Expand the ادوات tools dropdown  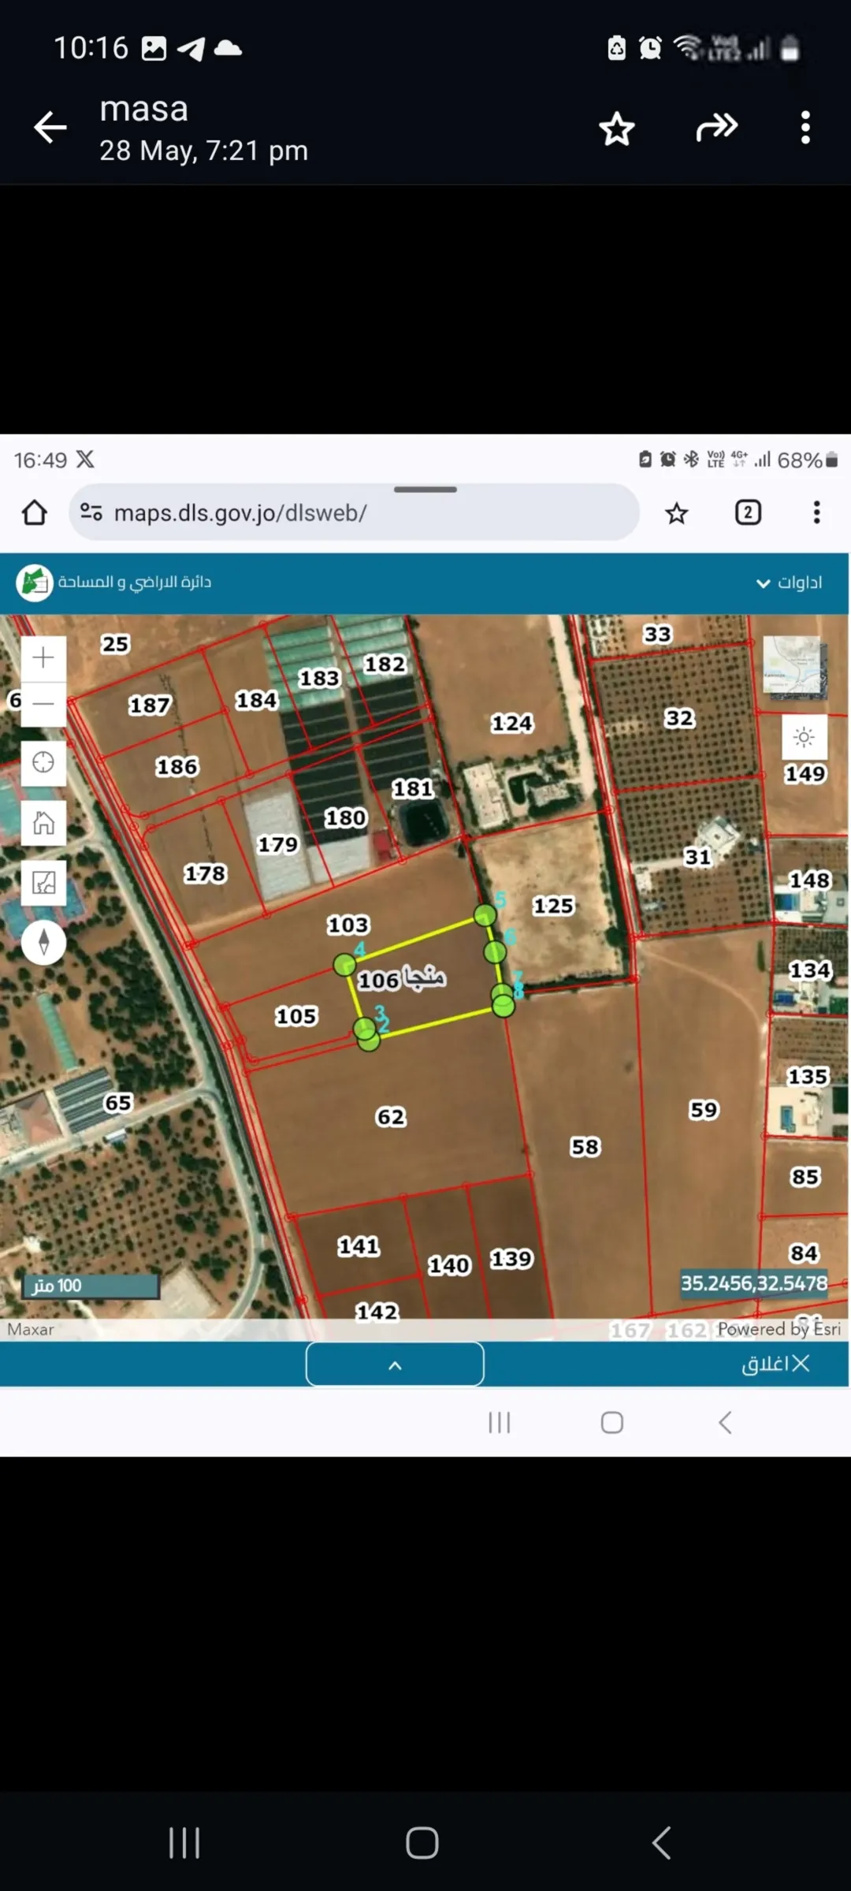pyautogui.click(x=790, y=583)
